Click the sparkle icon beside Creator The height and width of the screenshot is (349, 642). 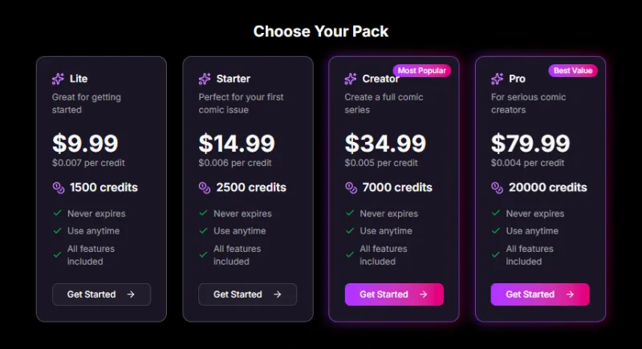351,79
